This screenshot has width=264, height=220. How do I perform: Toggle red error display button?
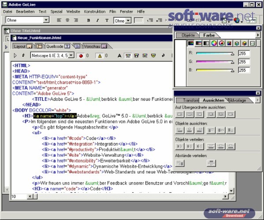[x=81, y=55]
